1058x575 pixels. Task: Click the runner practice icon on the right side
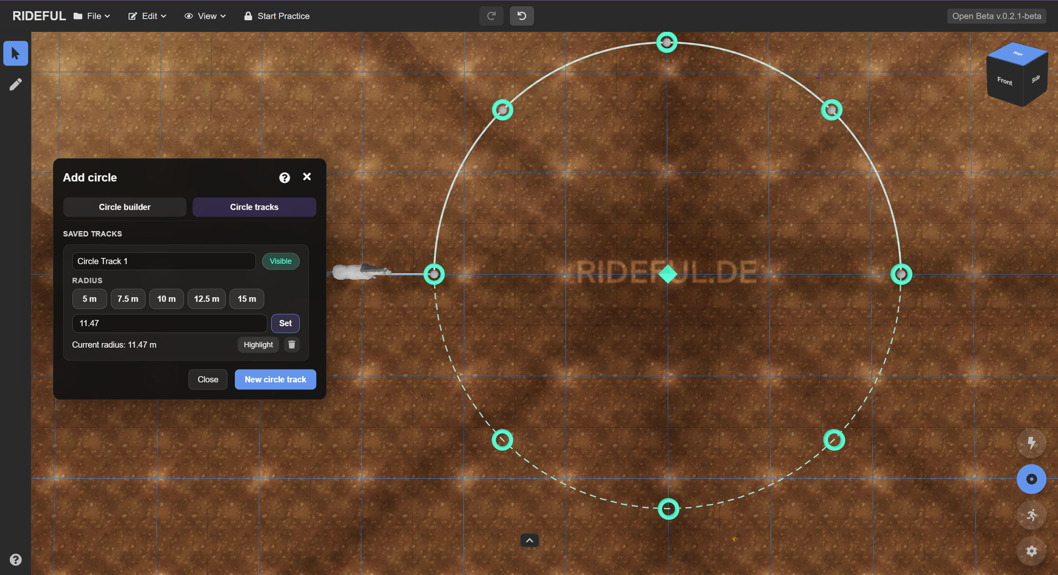[1031, 515]
